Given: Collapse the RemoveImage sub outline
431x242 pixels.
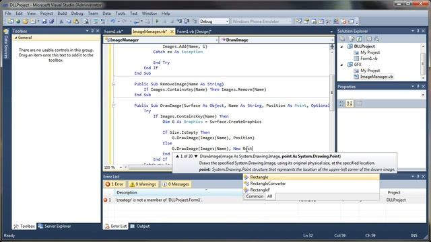Looking at the screenshot, I should point(113,84).
